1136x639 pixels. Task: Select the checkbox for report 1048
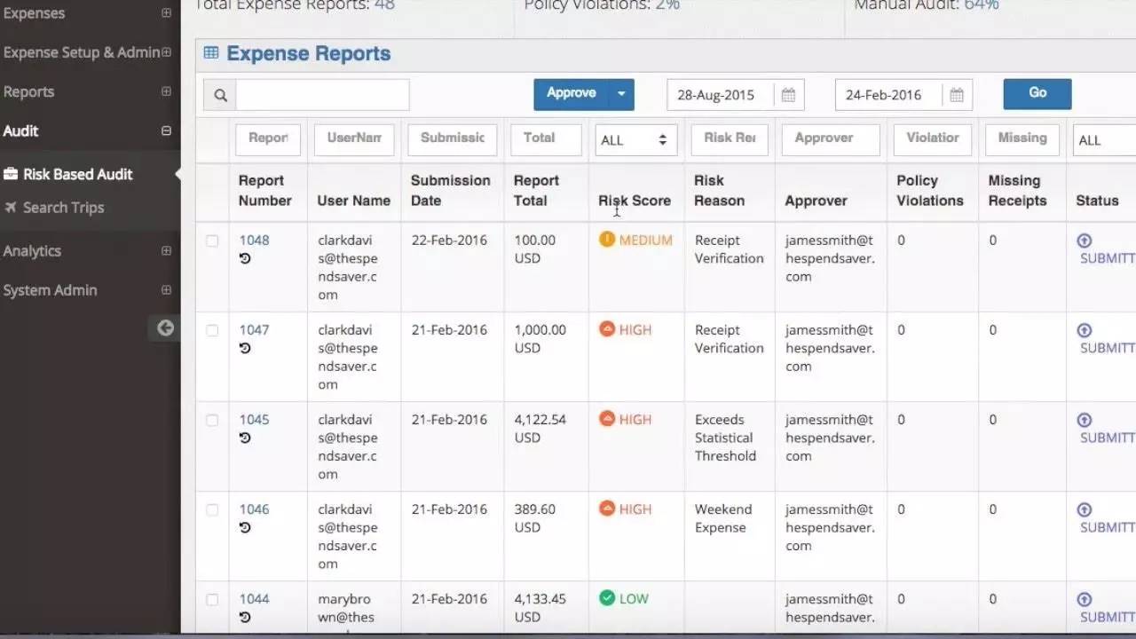(x=212, y=241)
